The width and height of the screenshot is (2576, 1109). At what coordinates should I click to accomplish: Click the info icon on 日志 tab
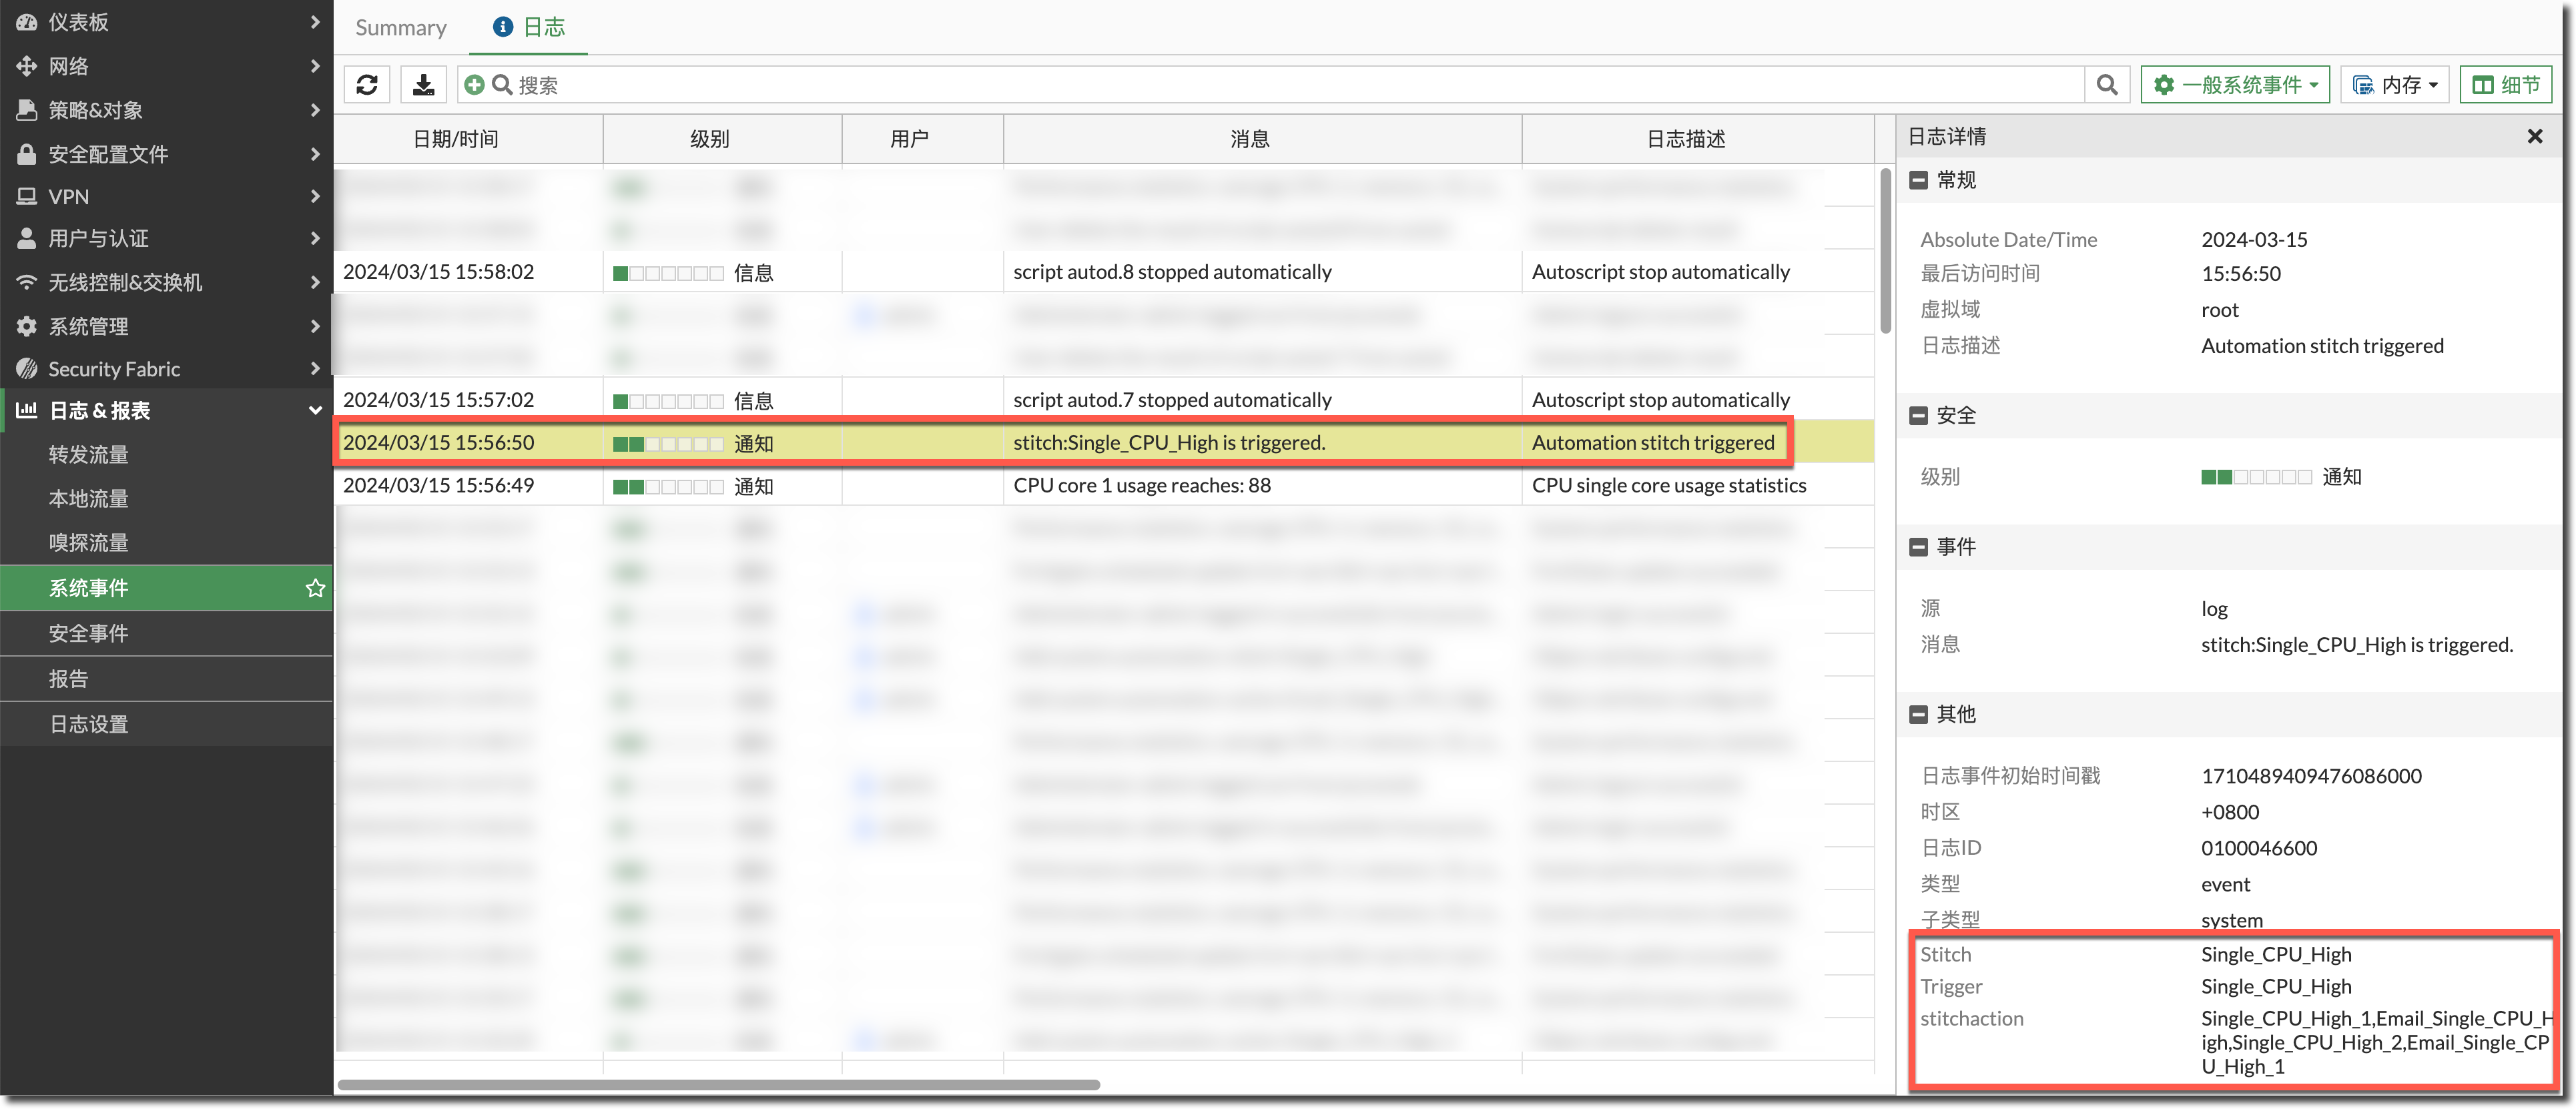click(x=503, y=27)
